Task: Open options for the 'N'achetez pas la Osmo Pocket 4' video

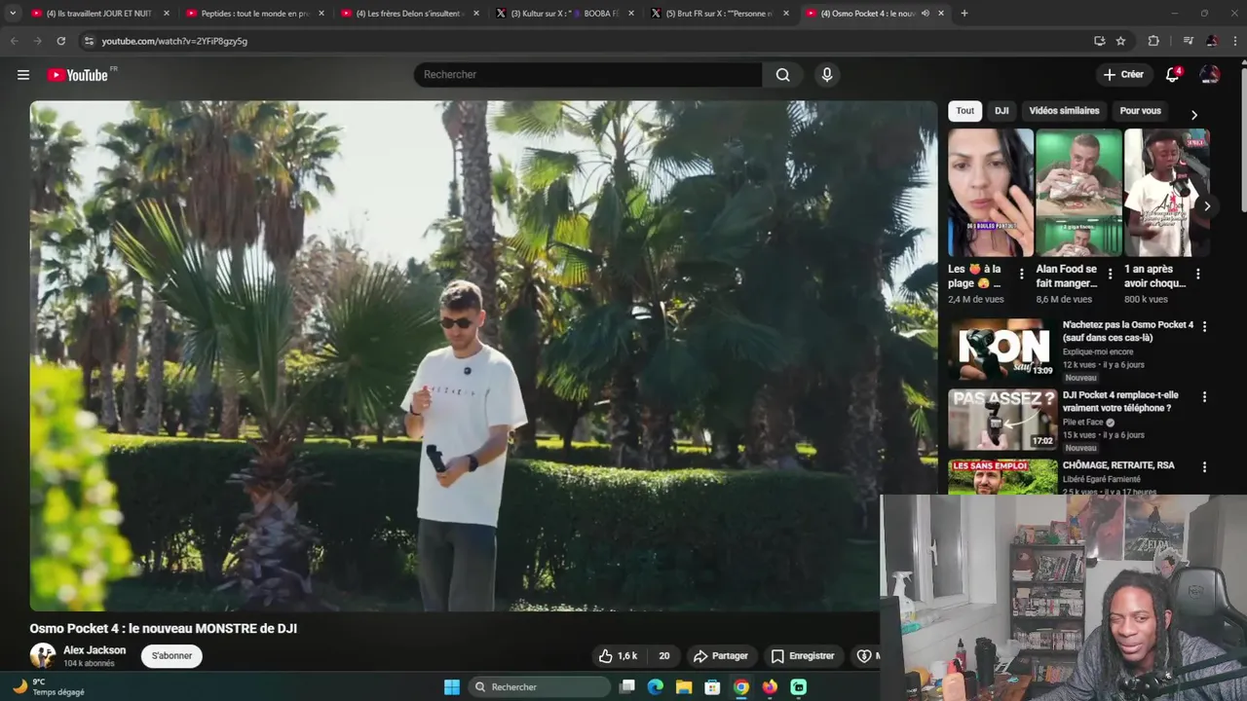Action: point(1204,327)
